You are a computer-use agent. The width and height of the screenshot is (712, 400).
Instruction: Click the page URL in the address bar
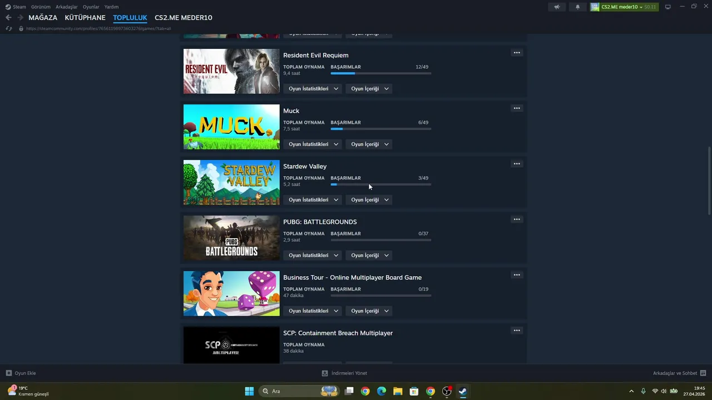[x=98, y=28]
